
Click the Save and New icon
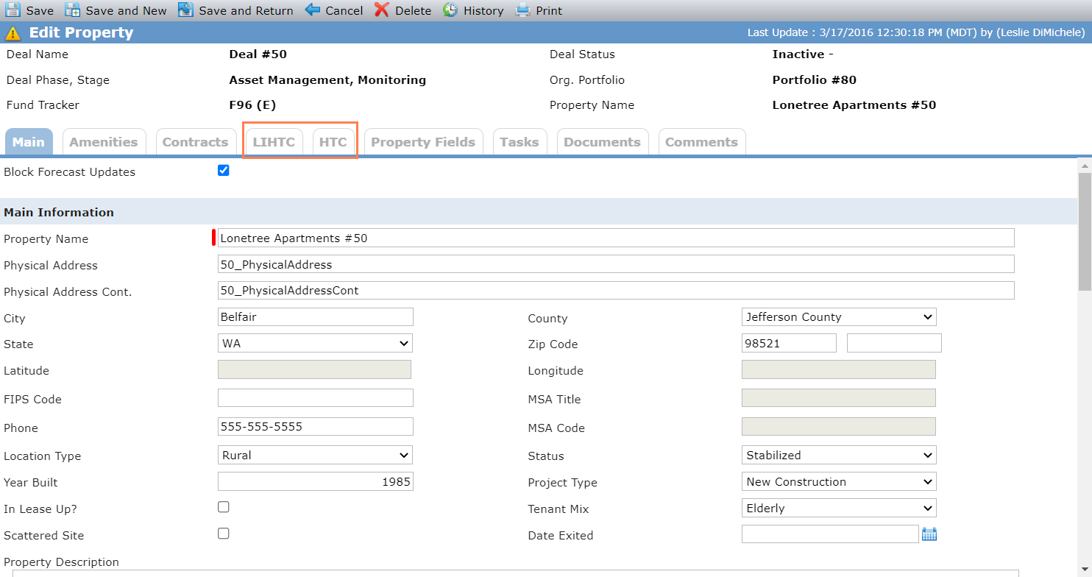72,10
